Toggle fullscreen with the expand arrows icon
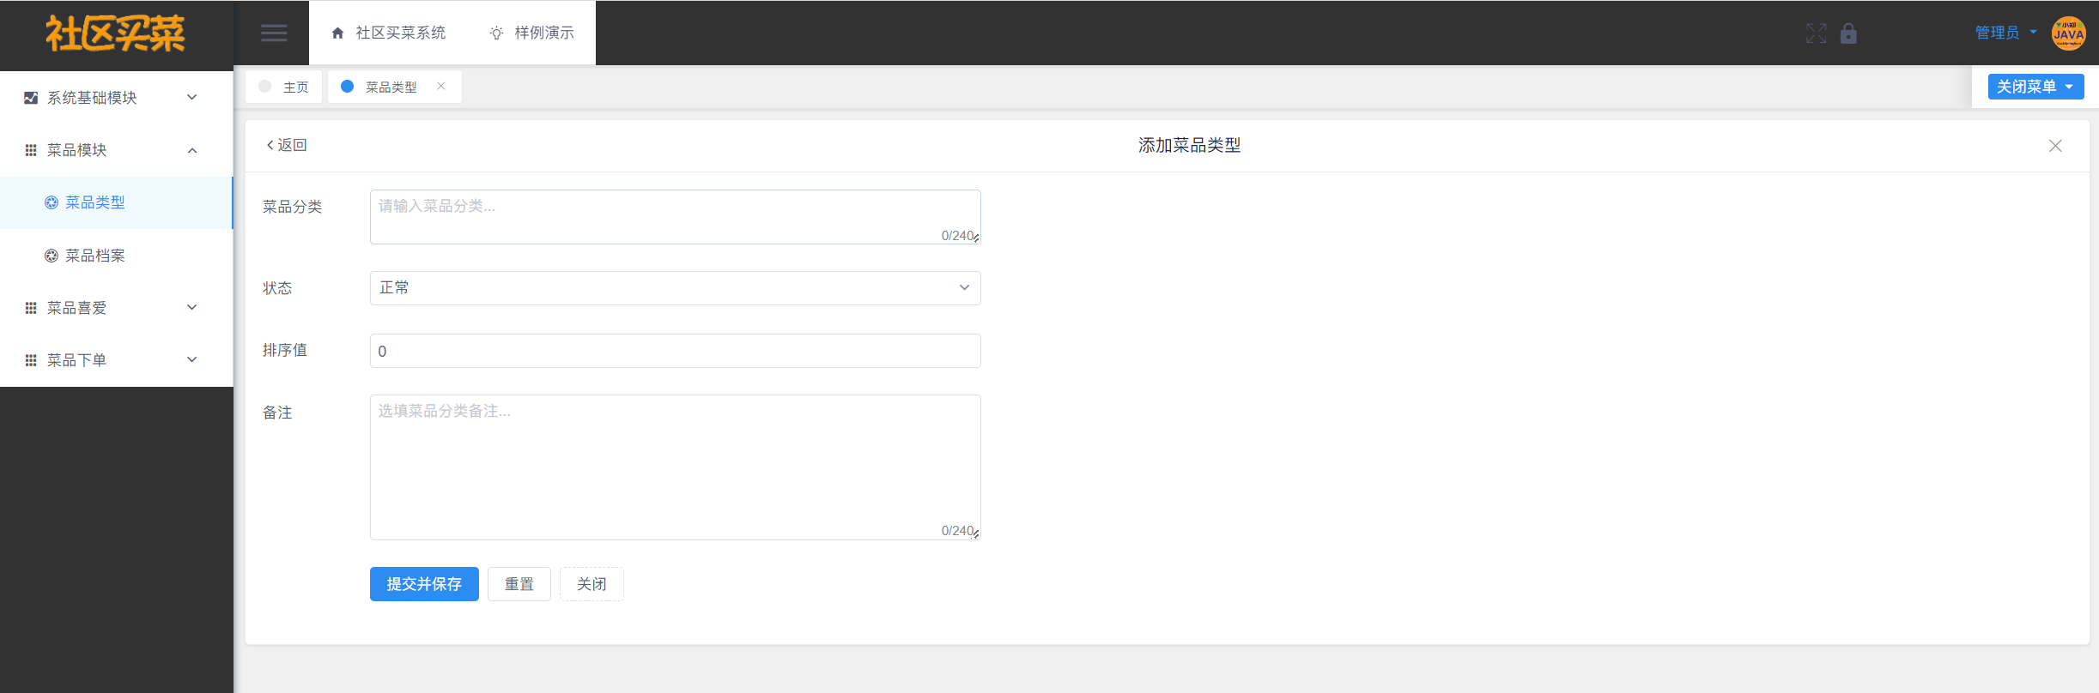The image size is (2099, 693). [1816, 33]
